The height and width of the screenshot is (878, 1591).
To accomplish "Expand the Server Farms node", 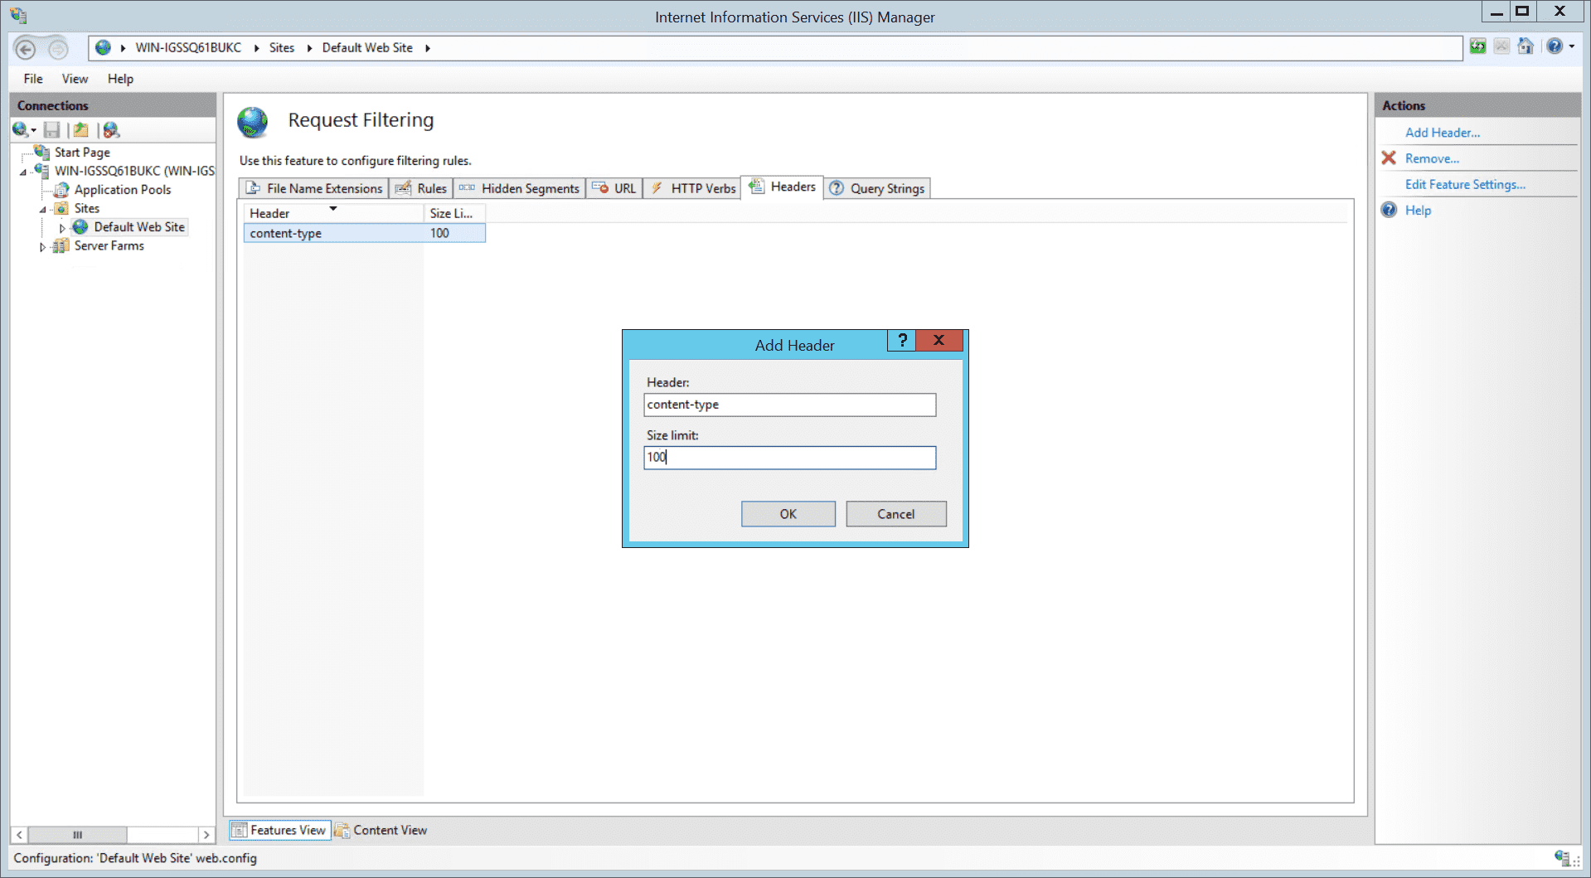I will point(43,247).
